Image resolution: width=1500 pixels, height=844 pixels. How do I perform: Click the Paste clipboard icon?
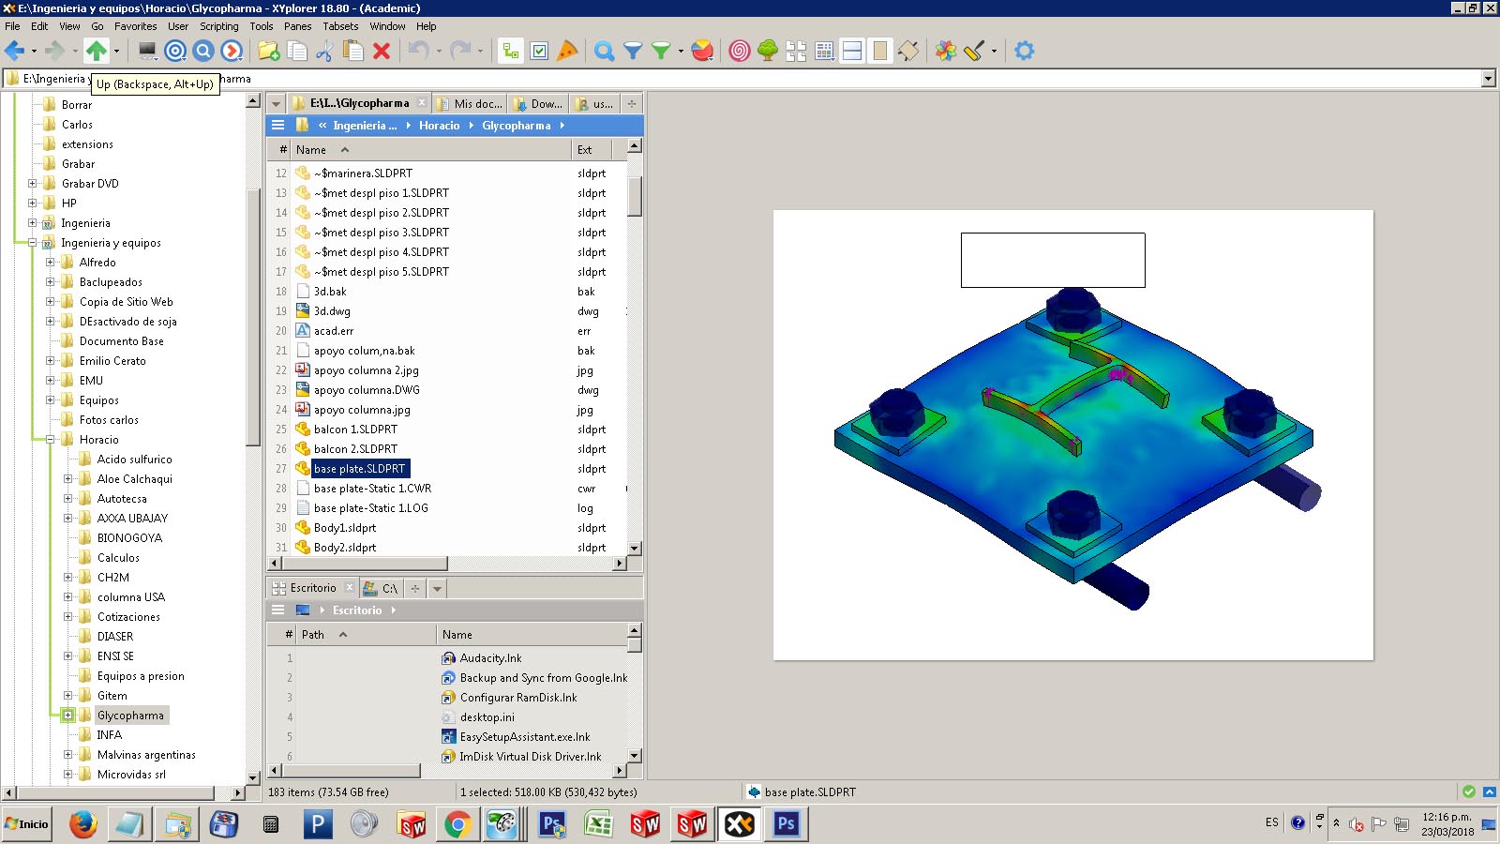353,51
